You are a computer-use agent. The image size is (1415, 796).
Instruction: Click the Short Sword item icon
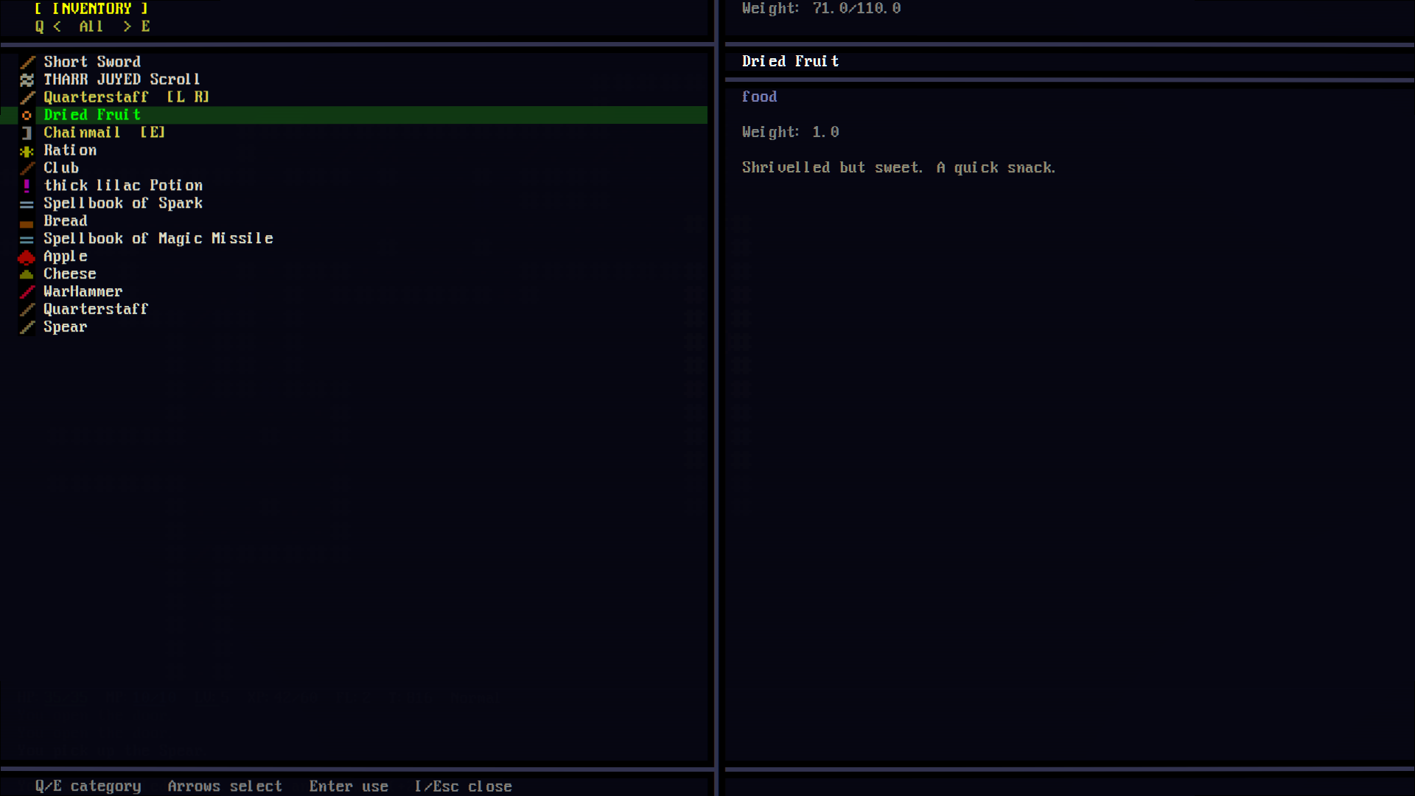pos(27,62)
